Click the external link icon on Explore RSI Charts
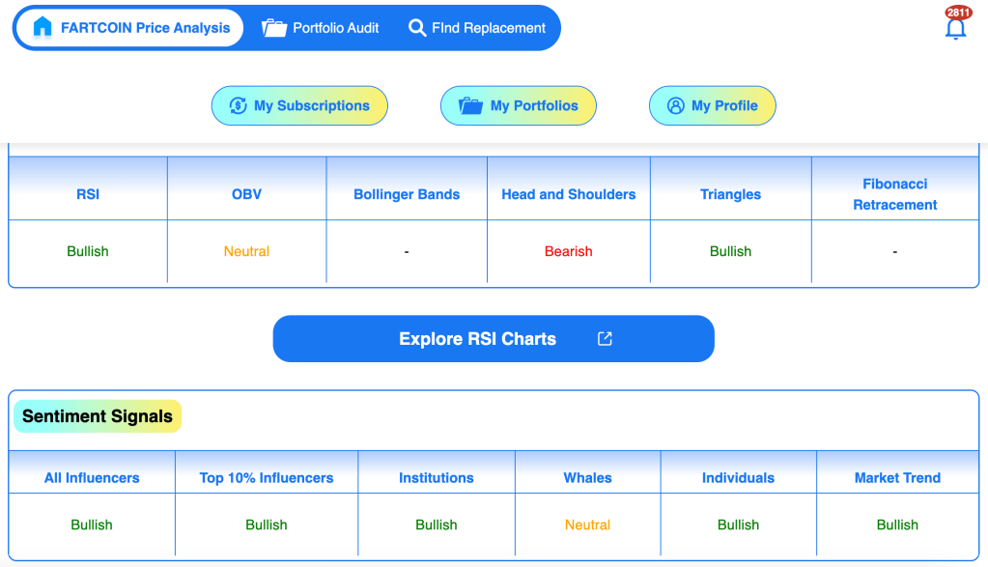The width and height of the screenshot is (988, 567). pos(605,339)
